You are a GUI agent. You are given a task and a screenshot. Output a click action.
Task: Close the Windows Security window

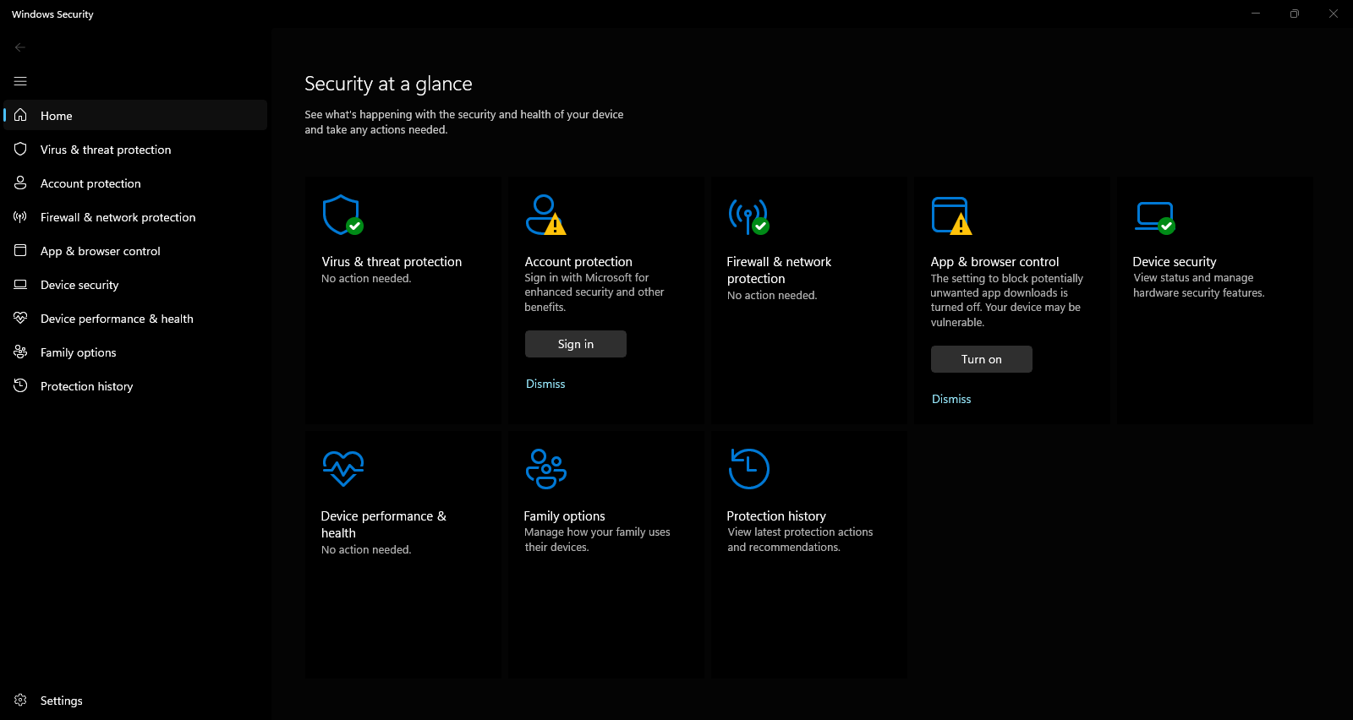(1334, 14)
